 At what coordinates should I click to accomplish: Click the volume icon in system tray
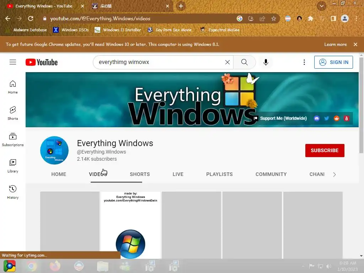(x=329, y=266)
